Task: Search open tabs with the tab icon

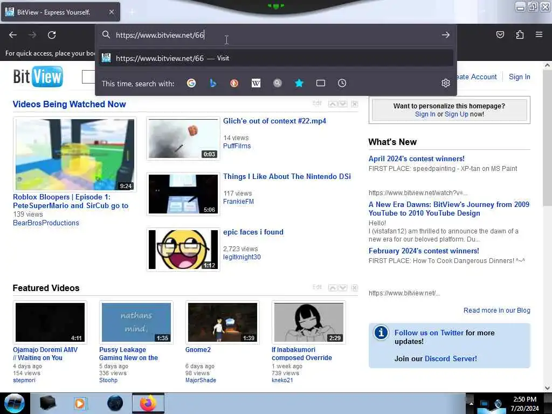Action: coord(320,83)
